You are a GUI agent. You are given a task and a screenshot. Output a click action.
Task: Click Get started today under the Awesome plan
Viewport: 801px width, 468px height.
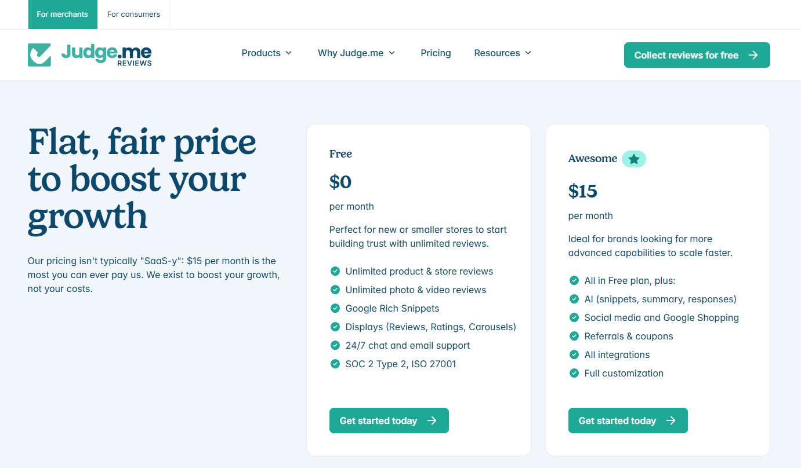pos(628,421)
